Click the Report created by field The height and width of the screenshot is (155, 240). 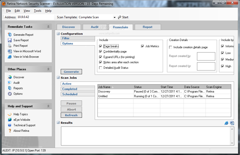tap(206, 56)
